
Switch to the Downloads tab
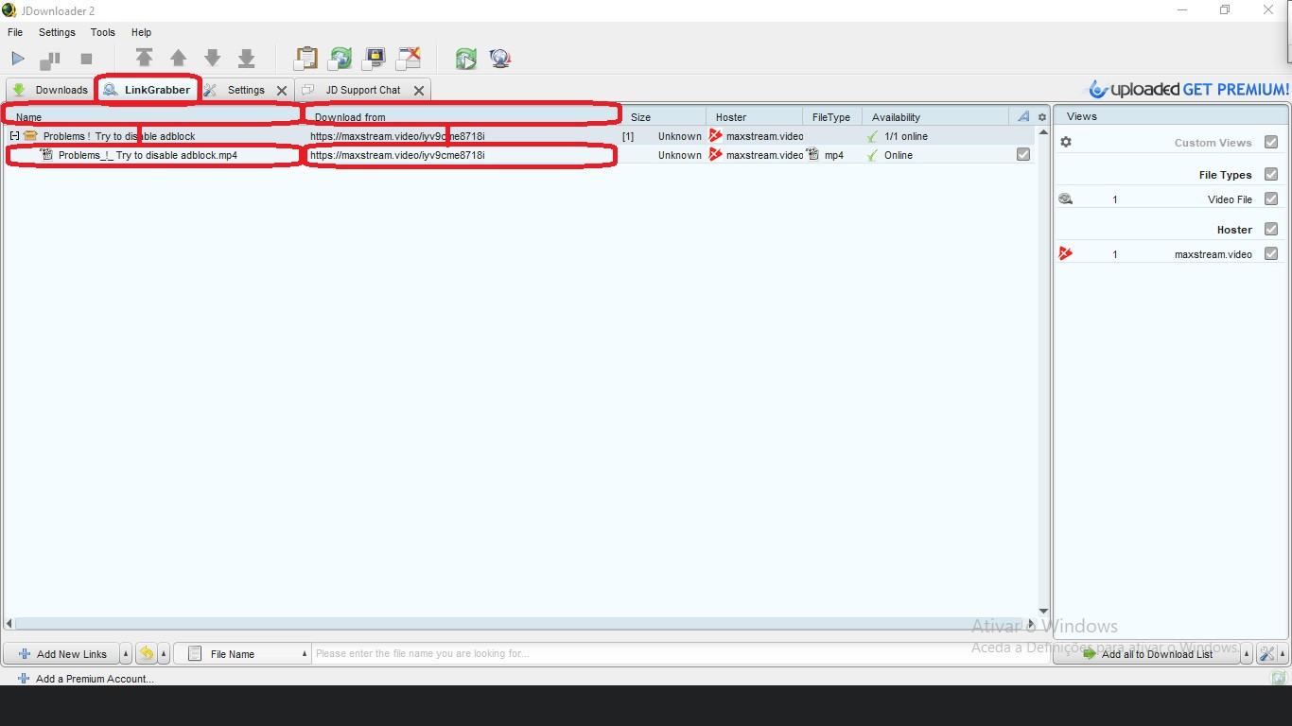click(x=50, y=90)
